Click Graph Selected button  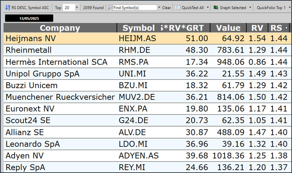(x=233, y=7)
